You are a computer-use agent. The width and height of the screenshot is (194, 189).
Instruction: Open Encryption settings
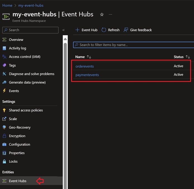[x=17, y=136]
